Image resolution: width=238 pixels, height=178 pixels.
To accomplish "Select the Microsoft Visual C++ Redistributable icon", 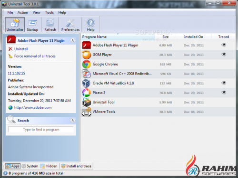I will pos(86,74).
